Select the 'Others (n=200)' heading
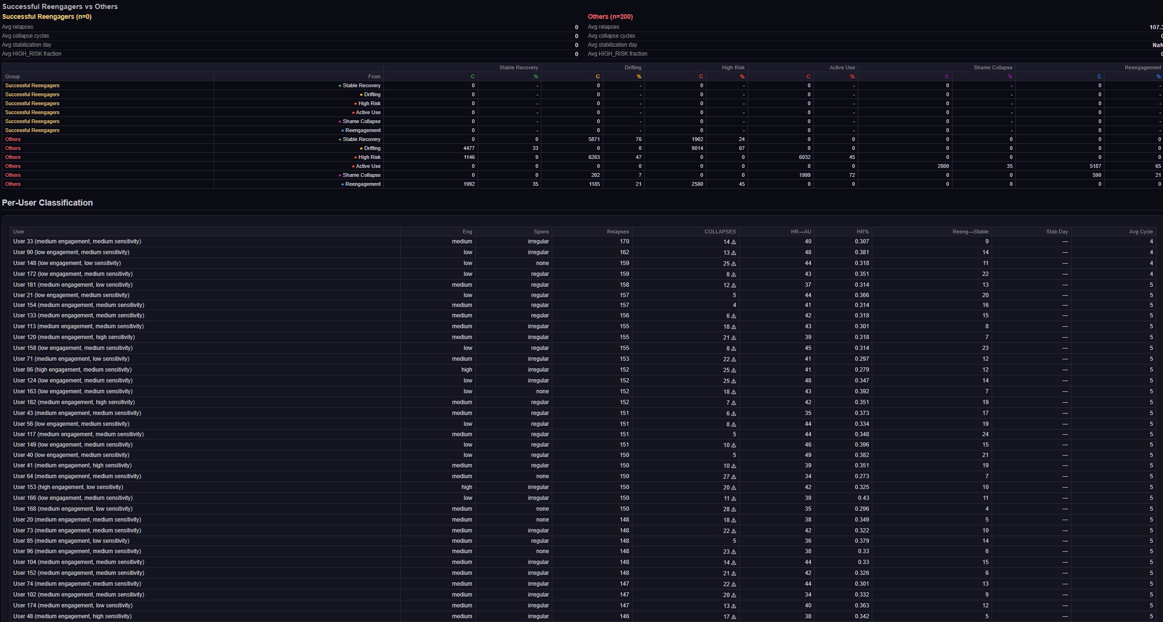The height and width of the screenshot is (622, 1163). coord(610,17)
